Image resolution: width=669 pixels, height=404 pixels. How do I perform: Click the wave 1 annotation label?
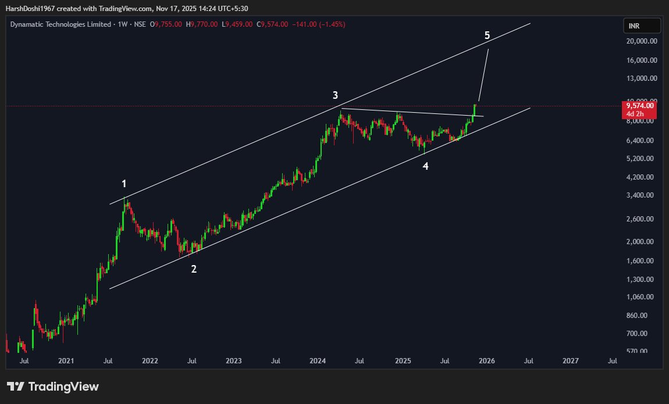pyautogui.click(x=123, y=183)
